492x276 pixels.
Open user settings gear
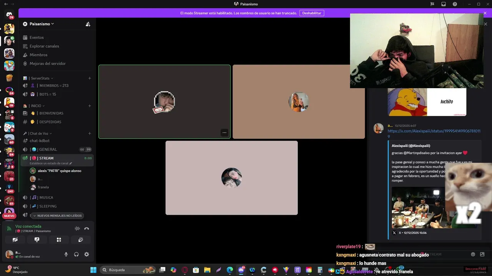[86, 254]
